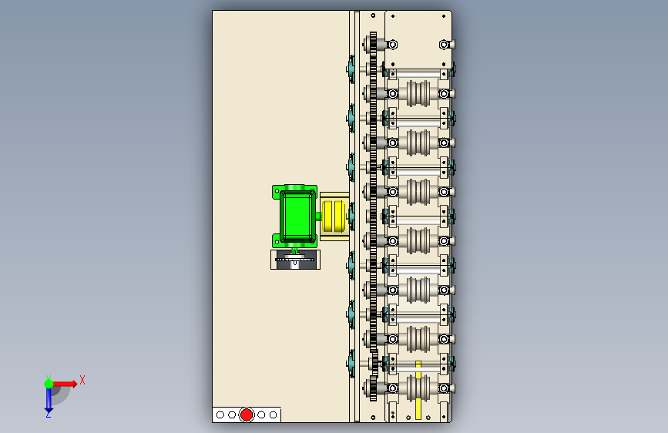
Task: Select the vertical yellow strip near bottom roller
Action: 418,390
